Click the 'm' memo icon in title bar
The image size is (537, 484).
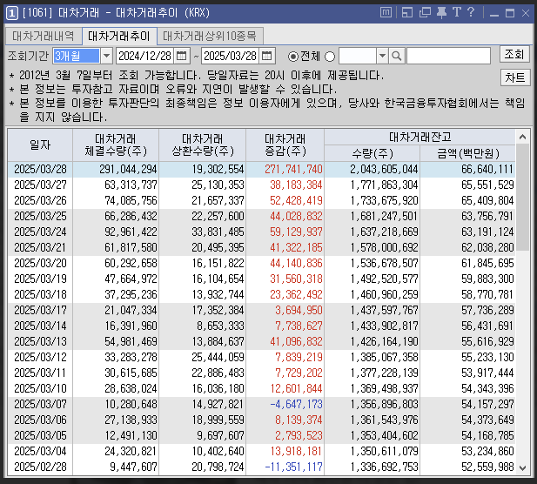(x=386, y=13)
